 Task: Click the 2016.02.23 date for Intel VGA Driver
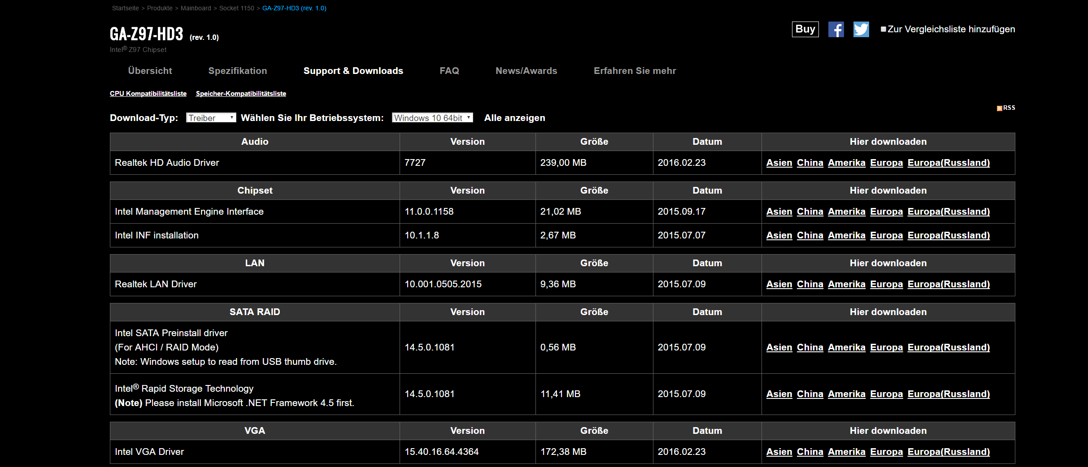pyautogui.click(x=682, y=452)
